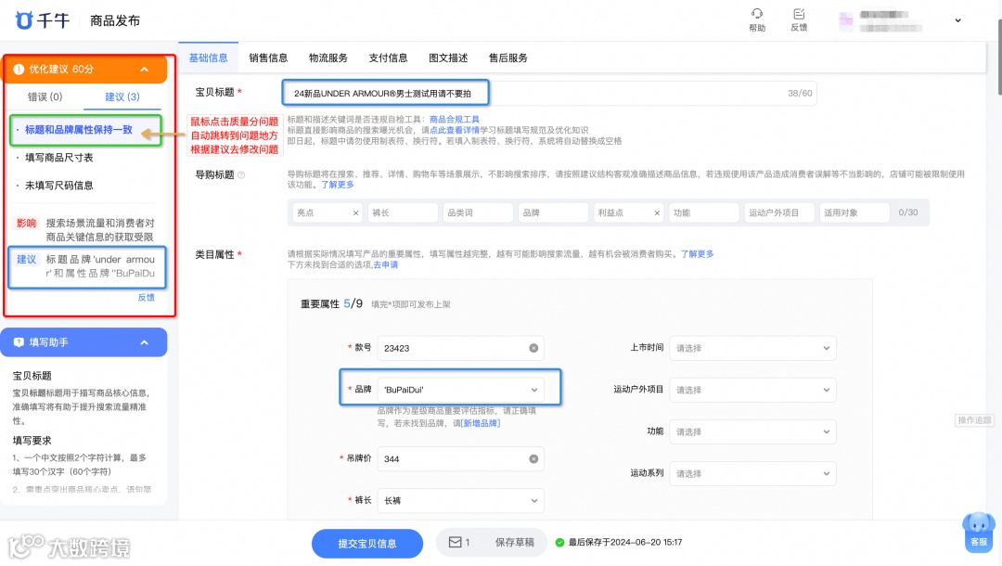Open the 商品合规工具 link
This screenshot has height=566, width=1002.
[x=455, y=120]
